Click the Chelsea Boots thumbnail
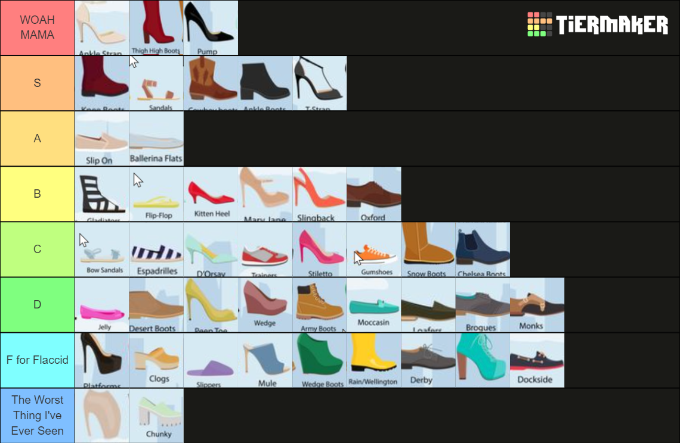Viewport: 680px width, 443px height. pyautogui.click(x=483, y=249)
